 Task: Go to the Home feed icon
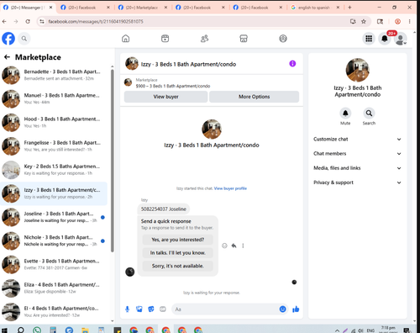[126, 39]
